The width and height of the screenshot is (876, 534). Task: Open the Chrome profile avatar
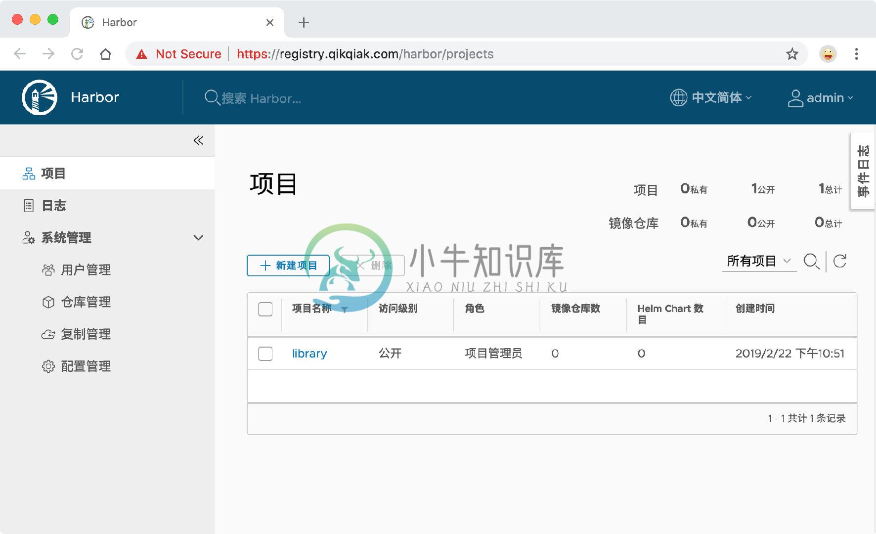(828, 54)
